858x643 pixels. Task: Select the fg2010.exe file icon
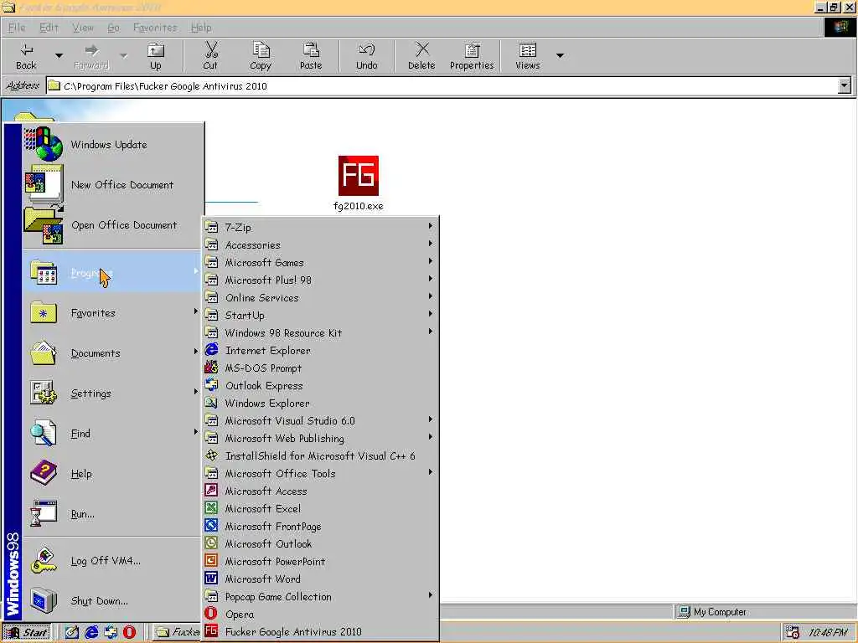(x=359, y=176)
